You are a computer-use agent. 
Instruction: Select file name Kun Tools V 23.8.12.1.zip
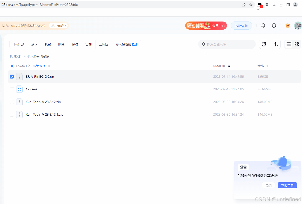[x=45, y=114]
